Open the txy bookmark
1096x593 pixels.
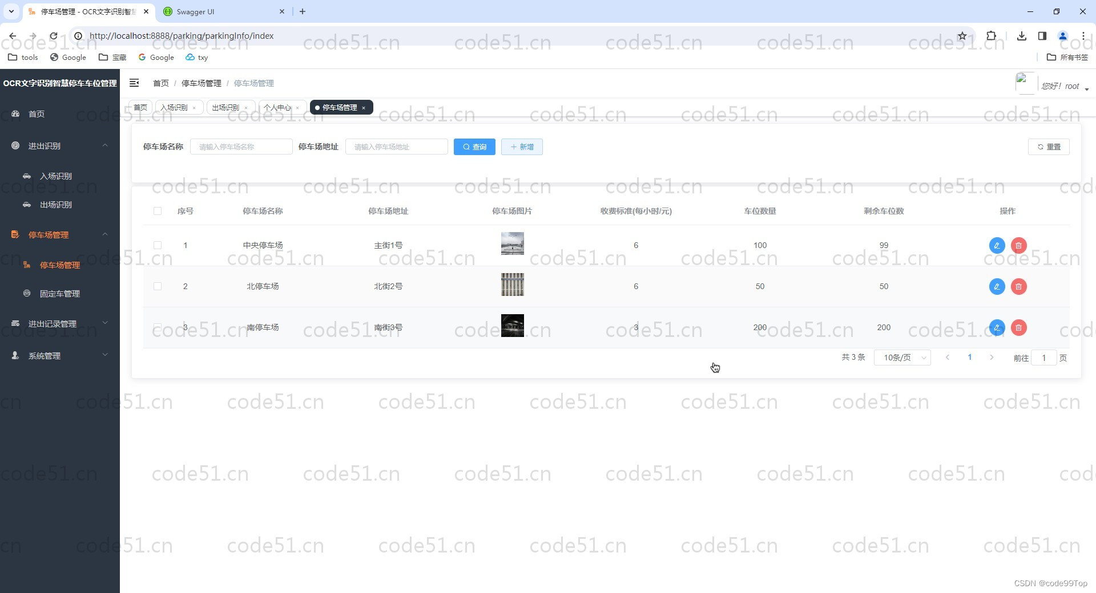[x=197, y=57]
